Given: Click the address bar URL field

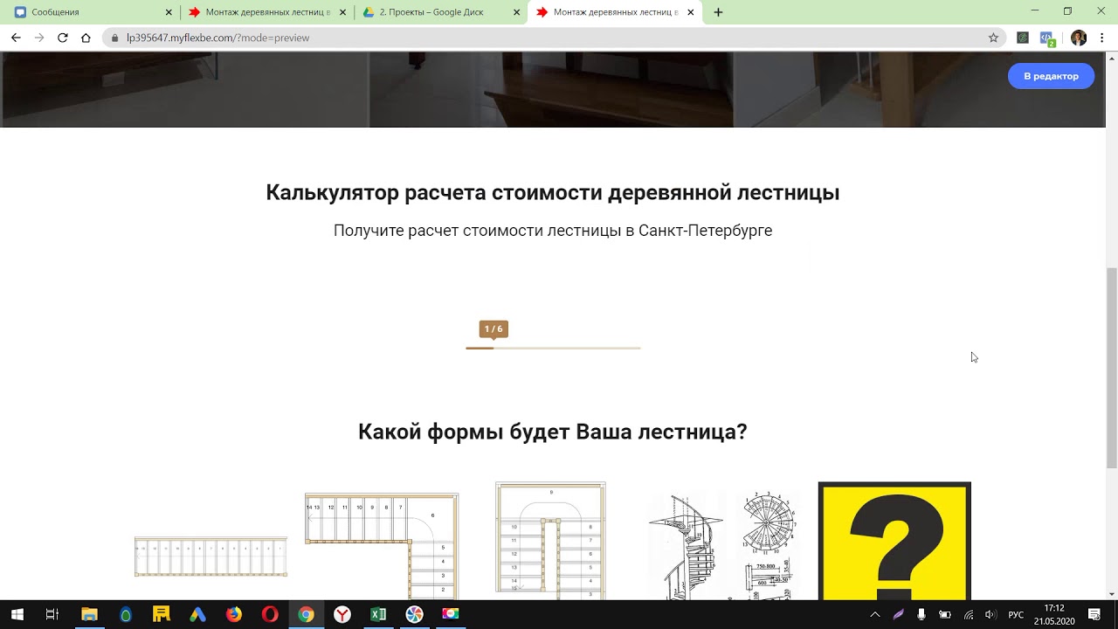Looking at the screenshot, I should pos(524,38).
